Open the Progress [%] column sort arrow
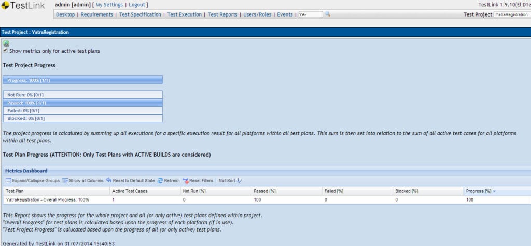This screenshot has width=531, height=246. (494, 191)
